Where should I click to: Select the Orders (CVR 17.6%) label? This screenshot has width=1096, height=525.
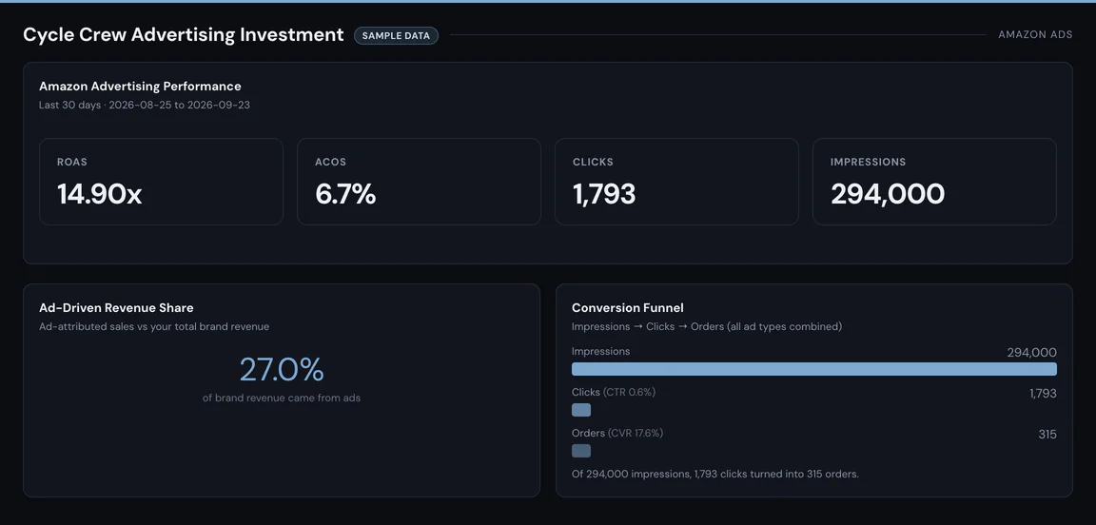617,433
